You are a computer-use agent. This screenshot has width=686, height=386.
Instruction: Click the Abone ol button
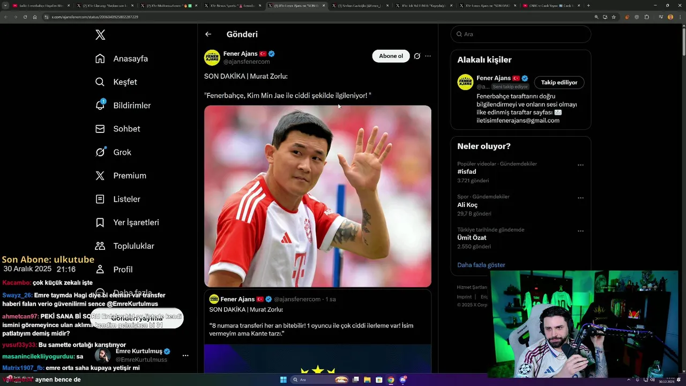(x=391, y=56)
